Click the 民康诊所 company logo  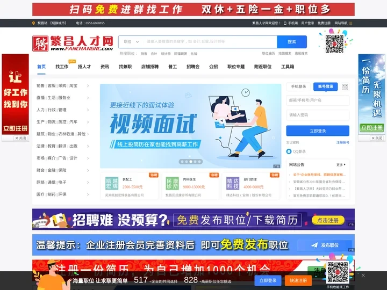(x=173, y=184)
